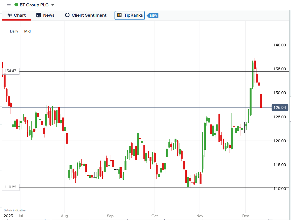This screenshot has height=220, width=291.
Task: Click the Nov label on time axis
Action: 200,216
